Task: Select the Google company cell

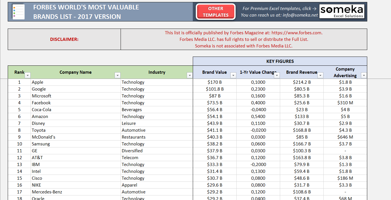Action: point(76,89)
